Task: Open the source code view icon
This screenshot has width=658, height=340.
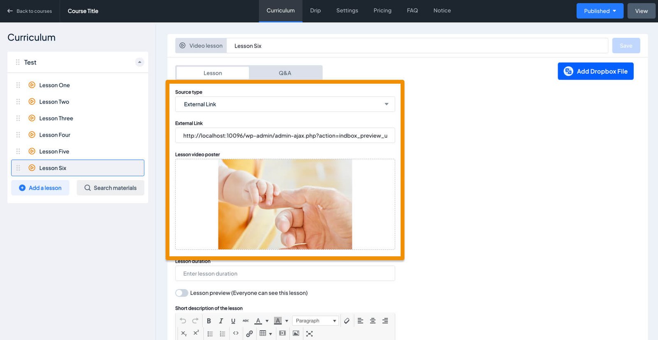Action: [236, 333]
